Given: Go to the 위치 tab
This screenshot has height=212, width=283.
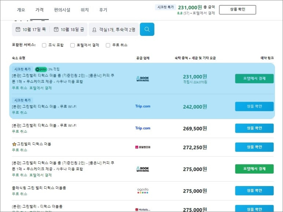Looking at the screenshot, I should 85,10.
